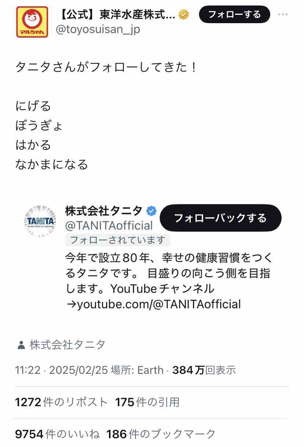The width and height of the screenshot is (304, 447).
Task: View the 1272件のリポスト list
Action: pyautogui.click(x=61, y=402)
